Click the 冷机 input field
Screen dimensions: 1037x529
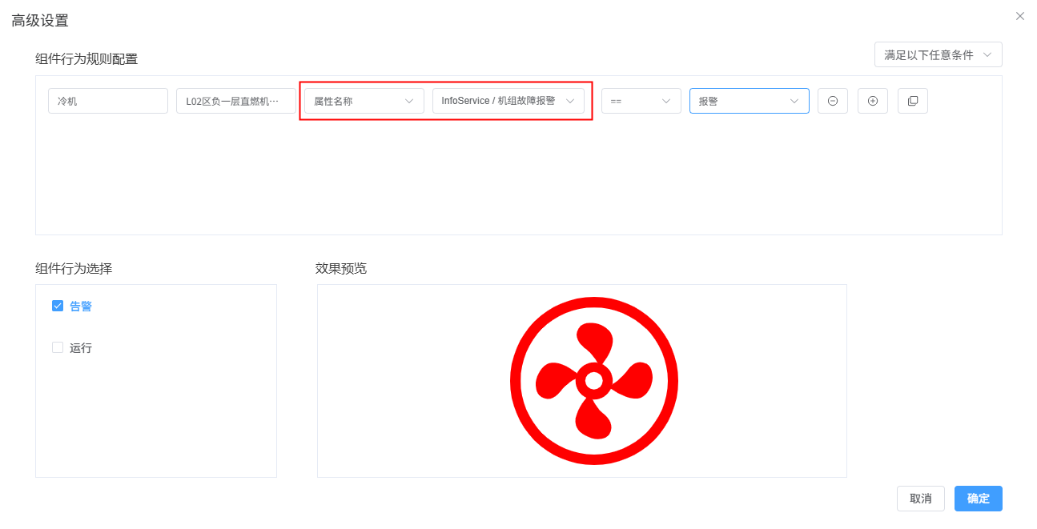click(108, 101)
